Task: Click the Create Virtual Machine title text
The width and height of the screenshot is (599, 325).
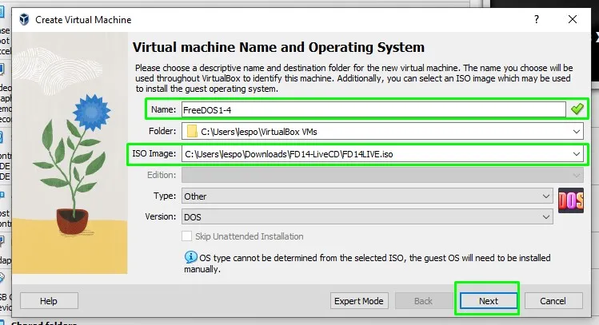Action: 83,19
